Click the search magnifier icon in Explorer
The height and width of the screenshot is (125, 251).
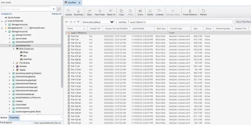(x=59, y=9)
